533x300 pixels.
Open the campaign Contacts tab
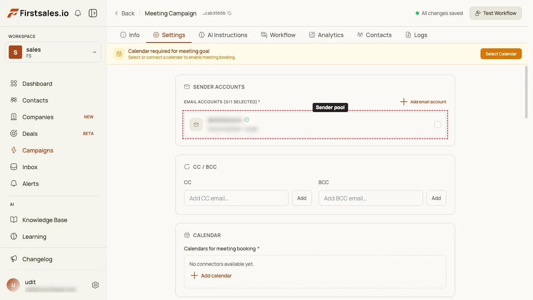(374, 35)
